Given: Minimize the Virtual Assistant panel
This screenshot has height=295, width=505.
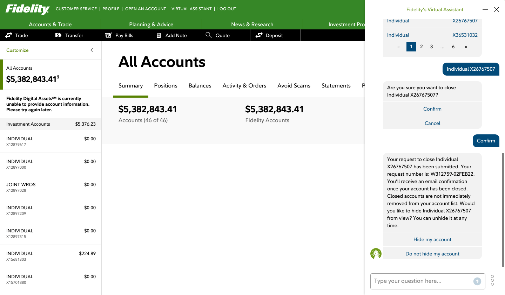Looking at the screenshot, I should pos(485,9).
